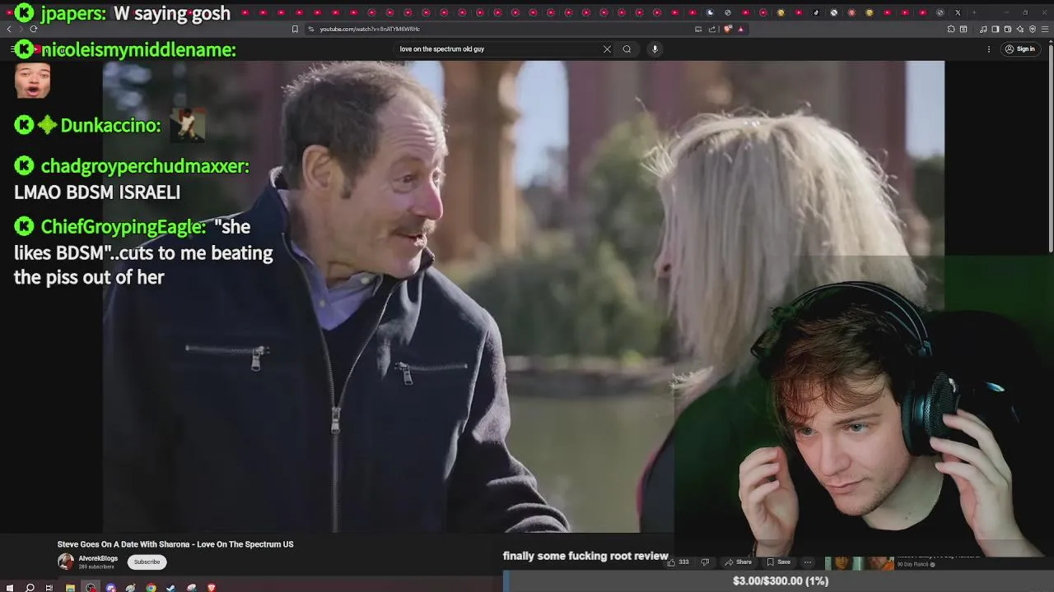Open the Brave VPN shield icon

(1033, 29)
